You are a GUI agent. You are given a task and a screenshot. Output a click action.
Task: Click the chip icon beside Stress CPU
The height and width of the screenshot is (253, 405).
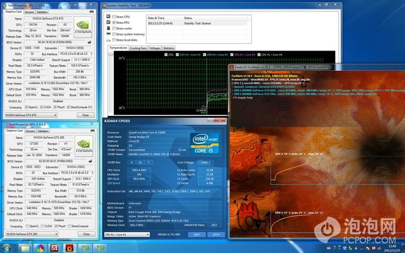(109, 16)
